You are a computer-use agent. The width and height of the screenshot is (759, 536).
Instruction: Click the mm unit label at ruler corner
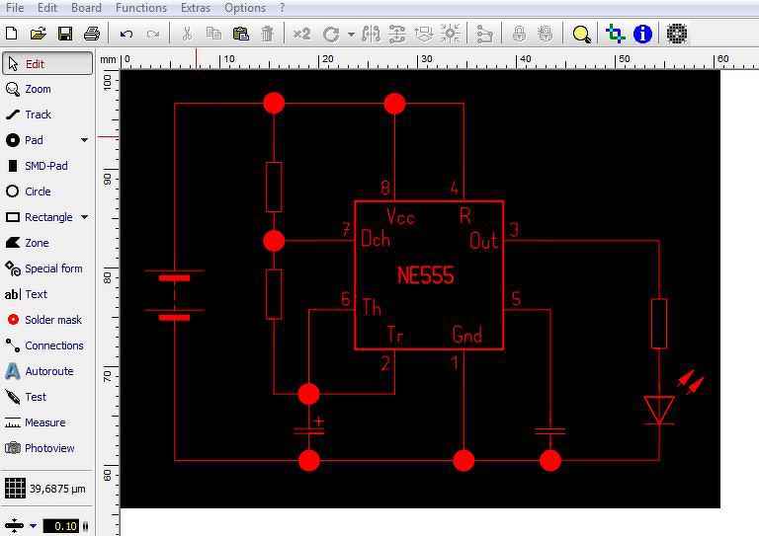[x=108, y=59]
